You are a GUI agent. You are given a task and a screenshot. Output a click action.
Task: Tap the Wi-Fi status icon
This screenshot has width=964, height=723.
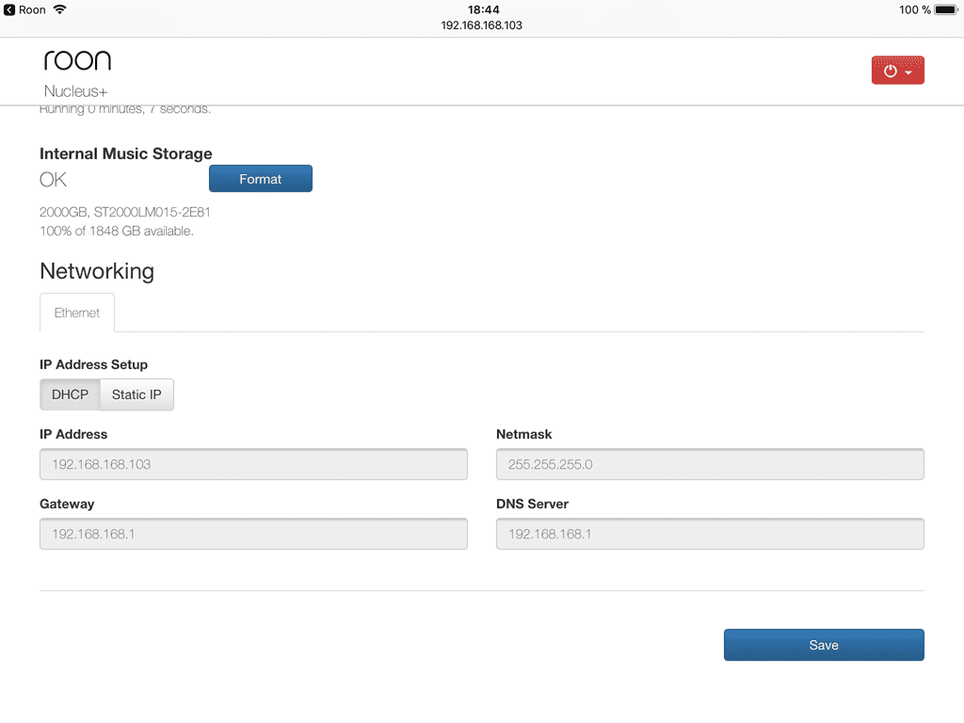point(59,9)
